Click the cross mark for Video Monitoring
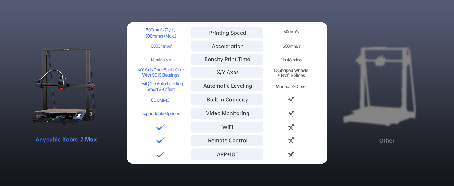The width and height of the screenshot is (454, 186). pos(291,114)
